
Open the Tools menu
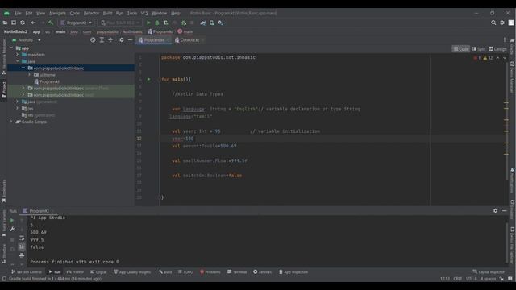(132, 13)
